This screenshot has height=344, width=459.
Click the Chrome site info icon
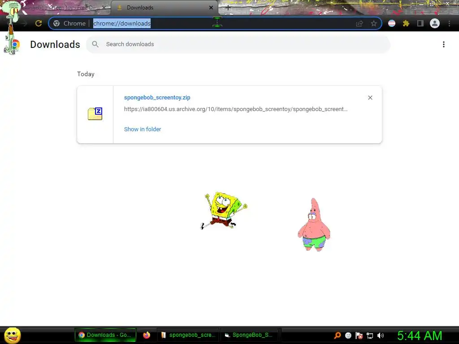pyautogui.click(x=56, y=23)
